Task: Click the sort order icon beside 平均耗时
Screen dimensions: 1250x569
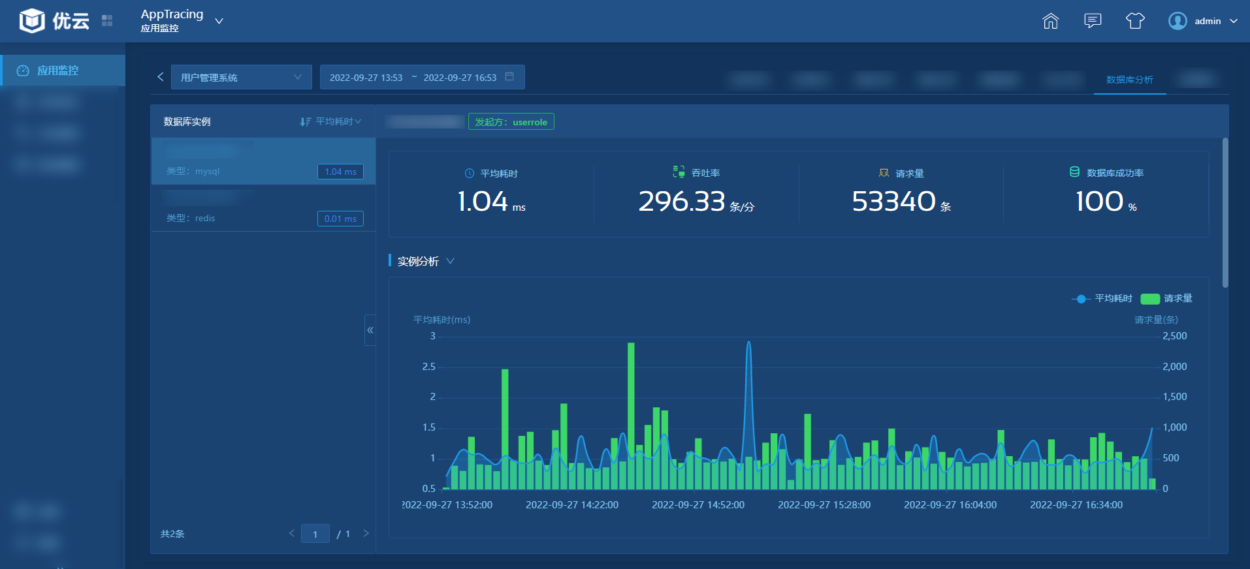Action: pos(305,122)
